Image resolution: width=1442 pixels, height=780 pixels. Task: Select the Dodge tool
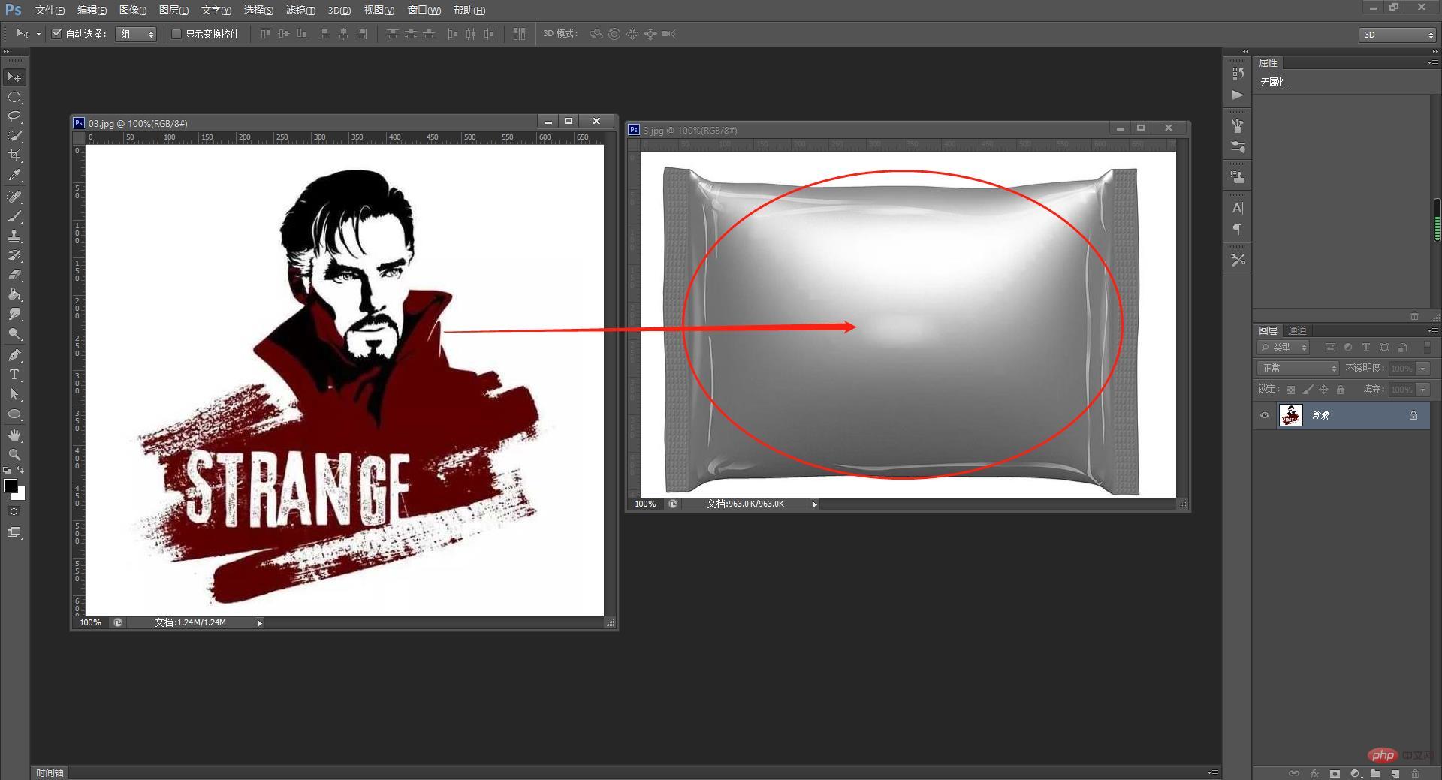[x=14, y=333]
